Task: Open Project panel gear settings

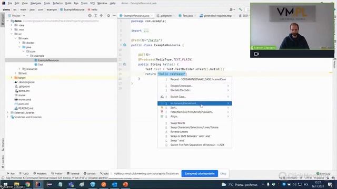Action: [x=108, y=16]
